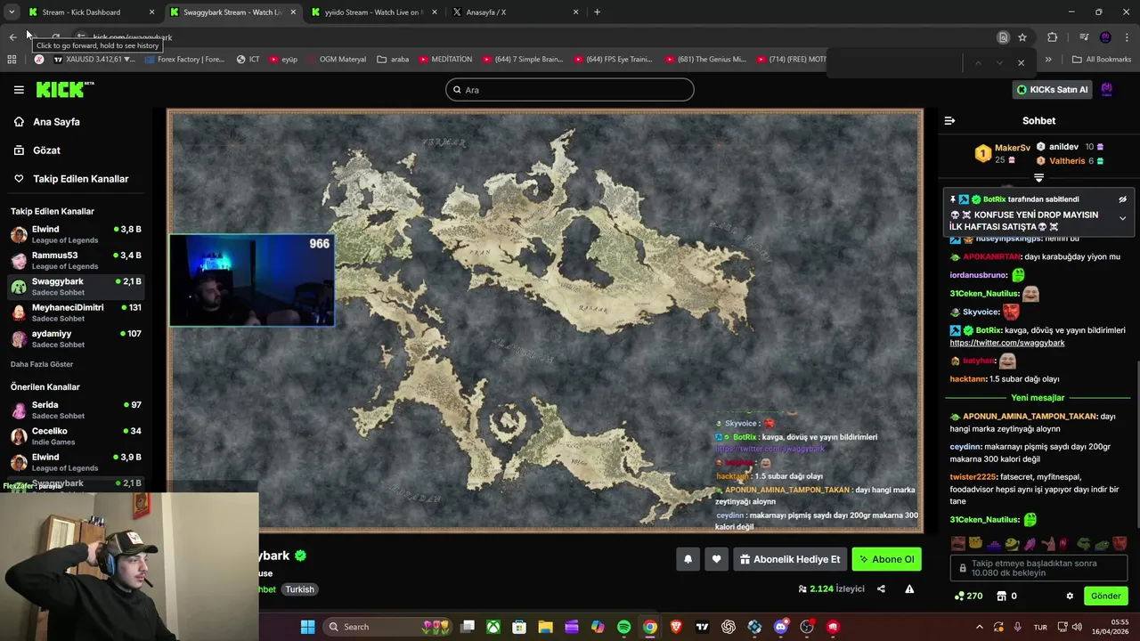1140x641 pixels.
Task: Open aydamiyy channel in sidebar
Action: point(76,338)
